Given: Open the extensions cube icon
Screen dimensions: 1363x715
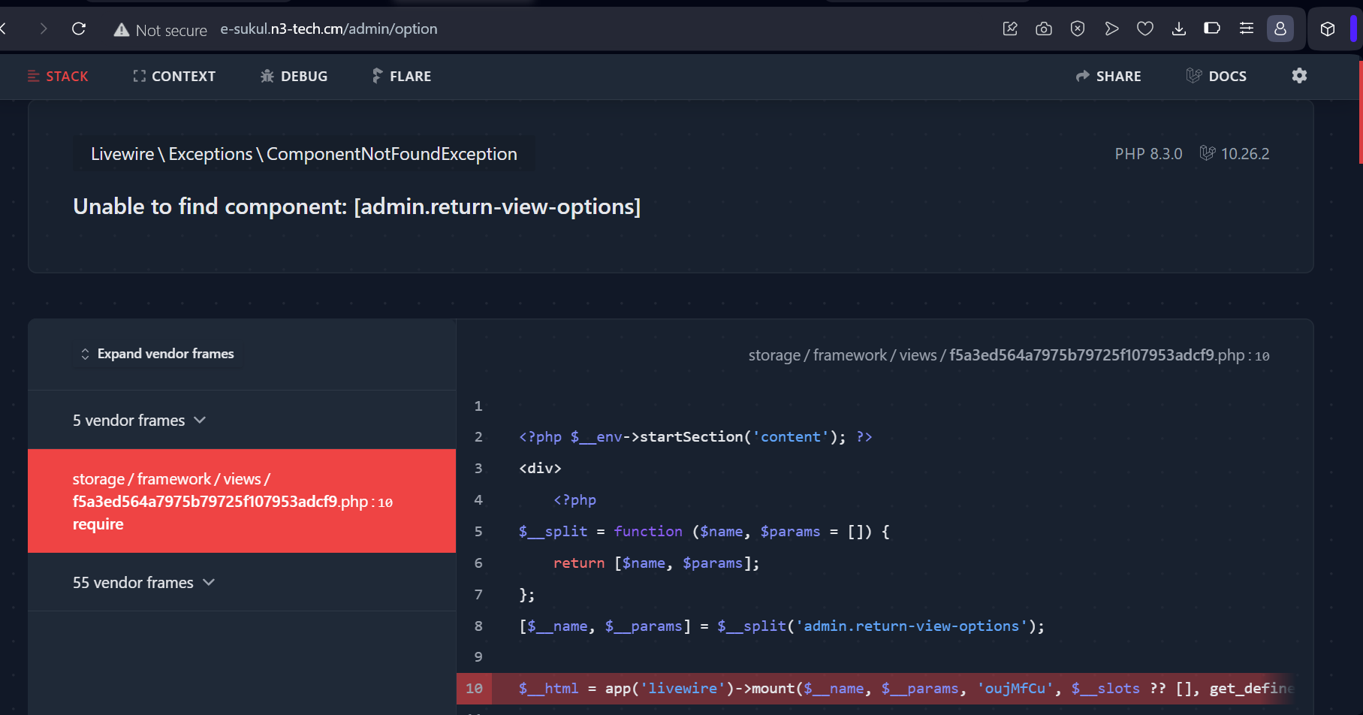Looking at the screenshot, I should (x=1327, y=29).
